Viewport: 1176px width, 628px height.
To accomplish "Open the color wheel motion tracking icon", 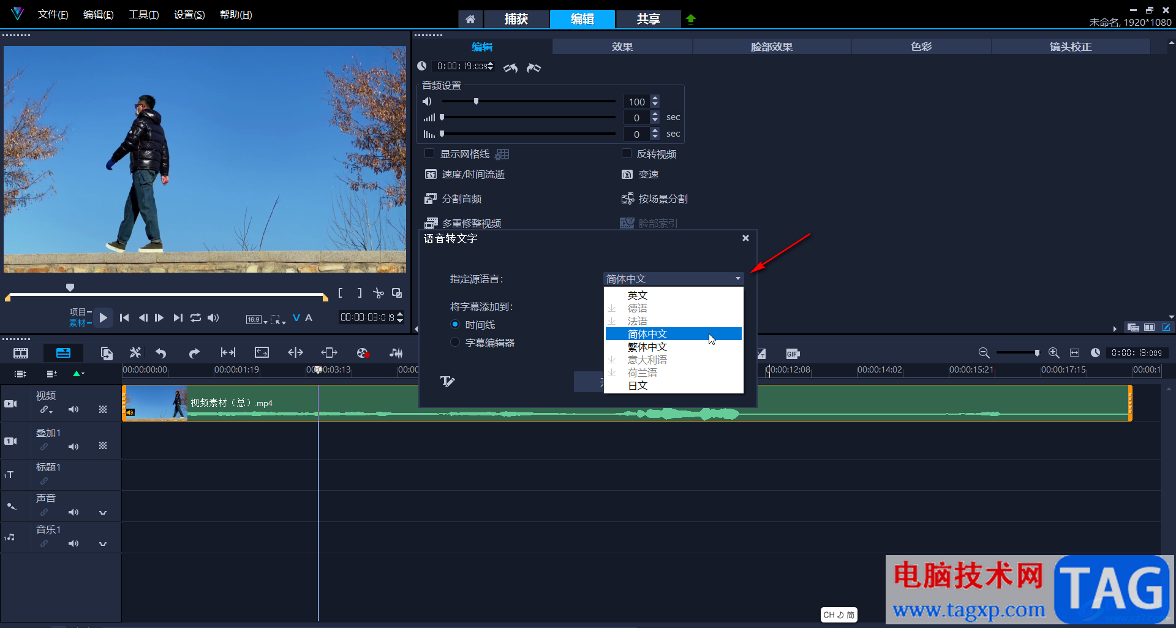I will (x=363, y=353).
